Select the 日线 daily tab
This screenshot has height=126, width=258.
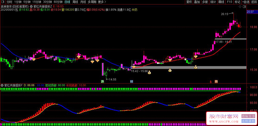pyautogui.click(x=67, y=2)
